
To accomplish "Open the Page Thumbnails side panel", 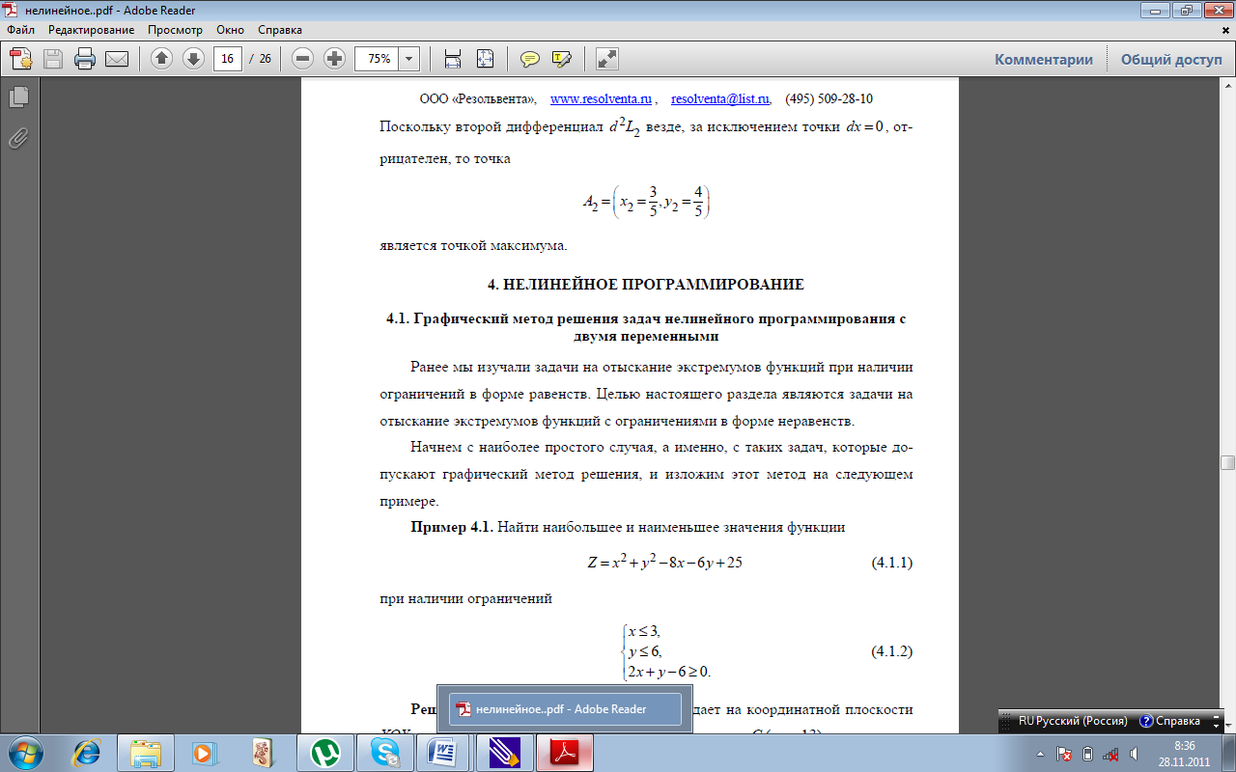I will click(x=18, y=96).
